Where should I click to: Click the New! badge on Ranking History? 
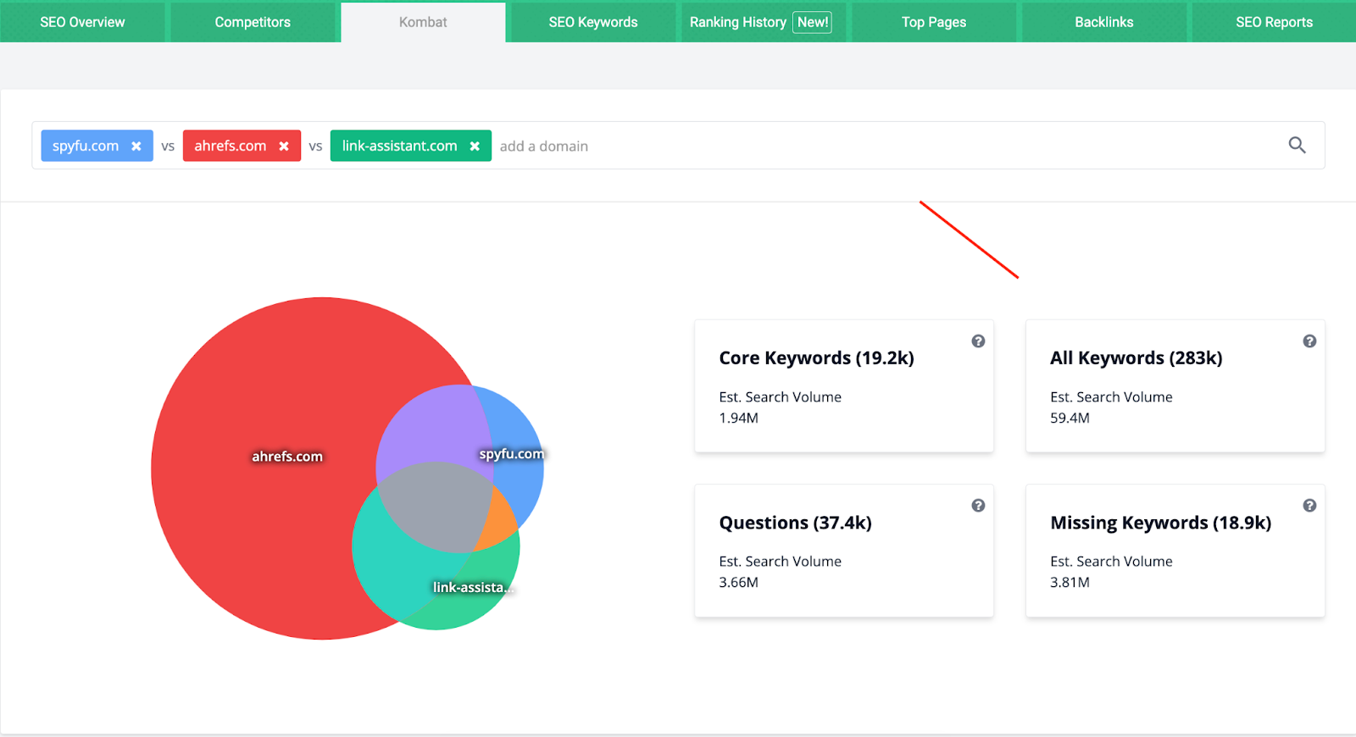tap(812, 22)
